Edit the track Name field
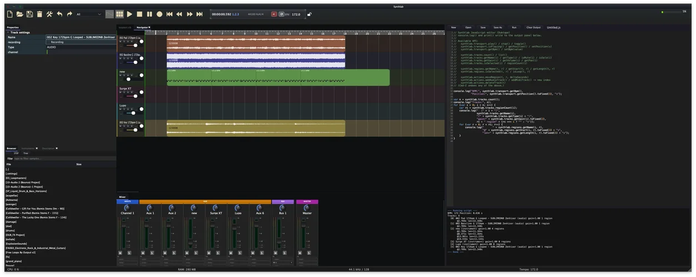Screen dimensions: 696x277 click(x=81, y=37)
